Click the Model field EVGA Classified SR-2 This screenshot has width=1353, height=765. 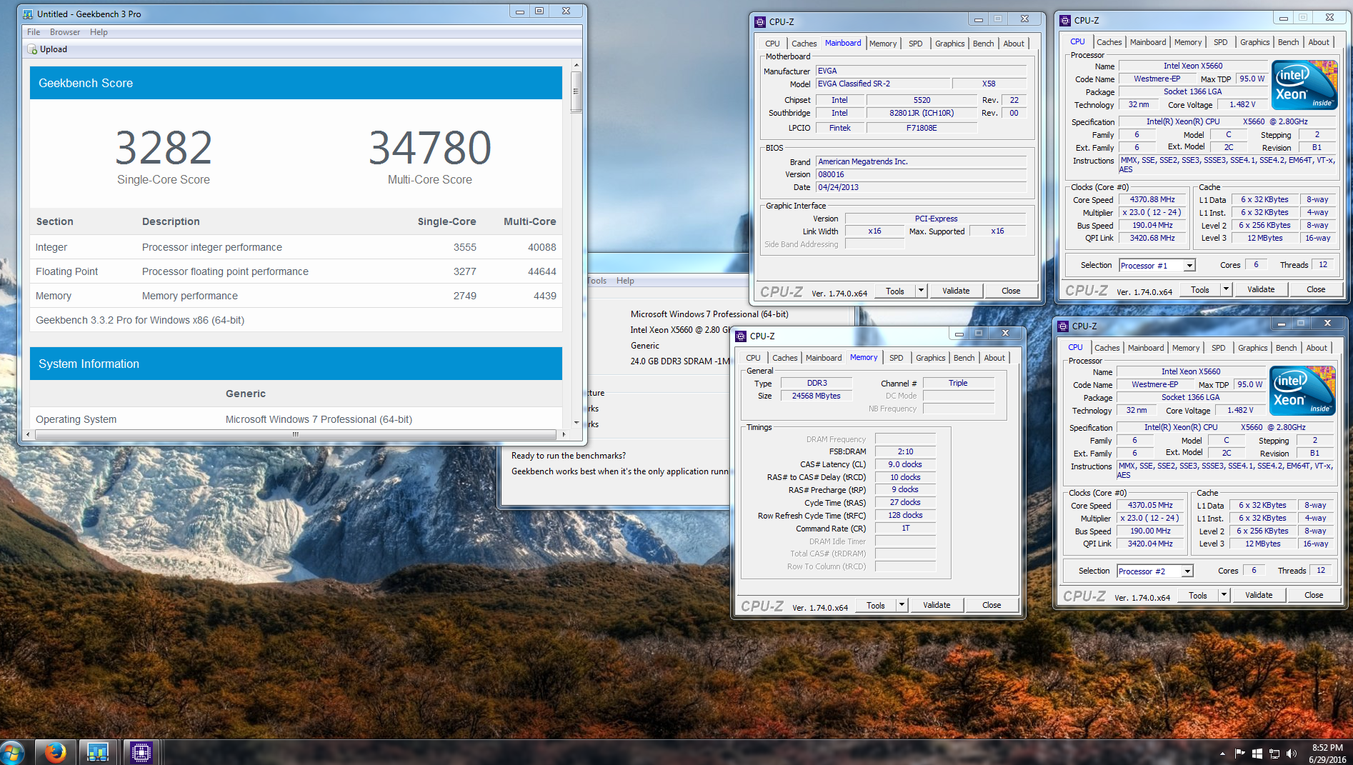point(883,84)
